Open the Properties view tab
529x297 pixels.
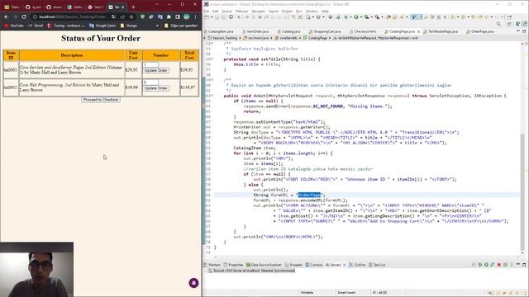pyautogui.click(x=233, y=265)
